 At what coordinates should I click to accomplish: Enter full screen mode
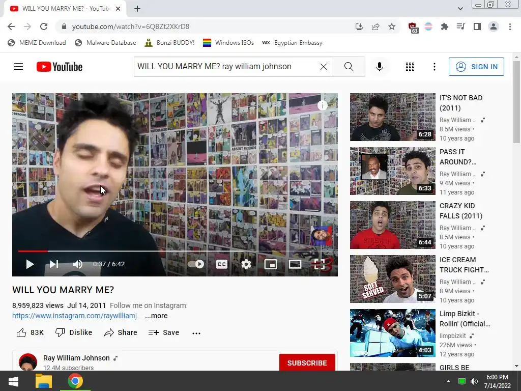(x=320, y=264)
